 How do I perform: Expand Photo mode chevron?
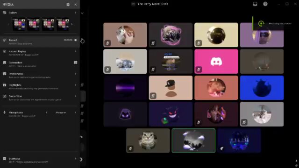pyautogui.click(x=76, y=74)
